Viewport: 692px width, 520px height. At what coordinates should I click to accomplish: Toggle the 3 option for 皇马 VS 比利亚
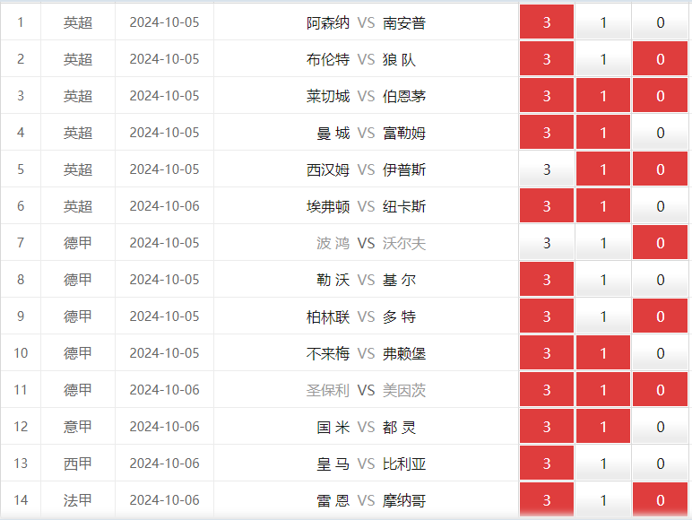click(x=547, y=463)
